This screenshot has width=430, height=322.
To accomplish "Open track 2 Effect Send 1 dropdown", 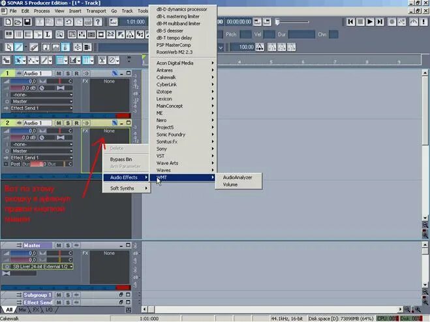I will point(42,158).
